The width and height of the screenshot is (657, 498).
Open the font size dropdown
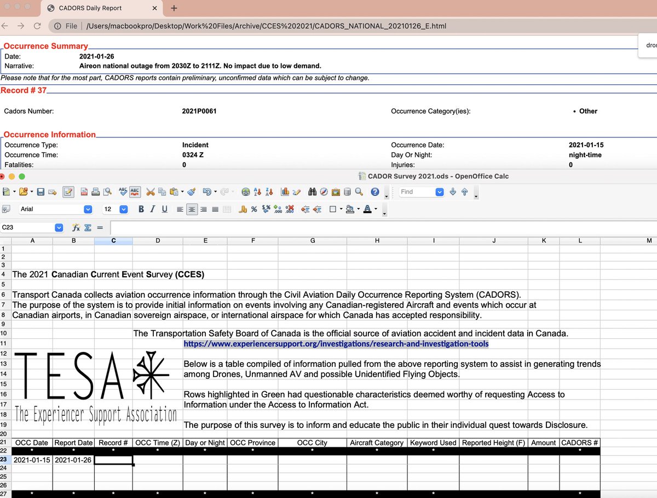tap(123, 209)
